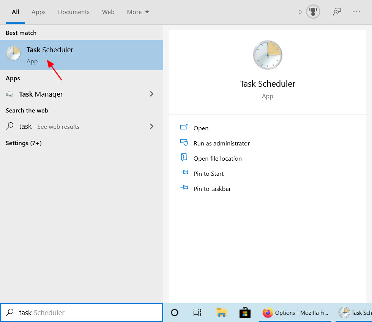Viewport: 372px width, 322px height.
Task: Launch File Explorer from taskbar
Action: click(222, 313)
